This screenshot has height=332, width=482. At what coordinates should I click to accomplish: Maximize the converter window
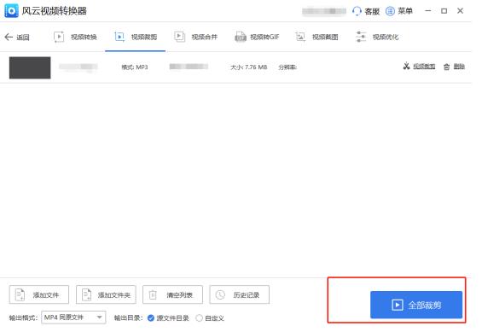tap(444, 11)
